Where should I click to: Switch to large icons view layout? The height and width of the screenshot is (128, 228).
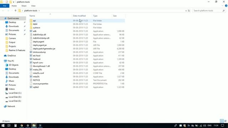pyautogui.click(x=226, y=121)
